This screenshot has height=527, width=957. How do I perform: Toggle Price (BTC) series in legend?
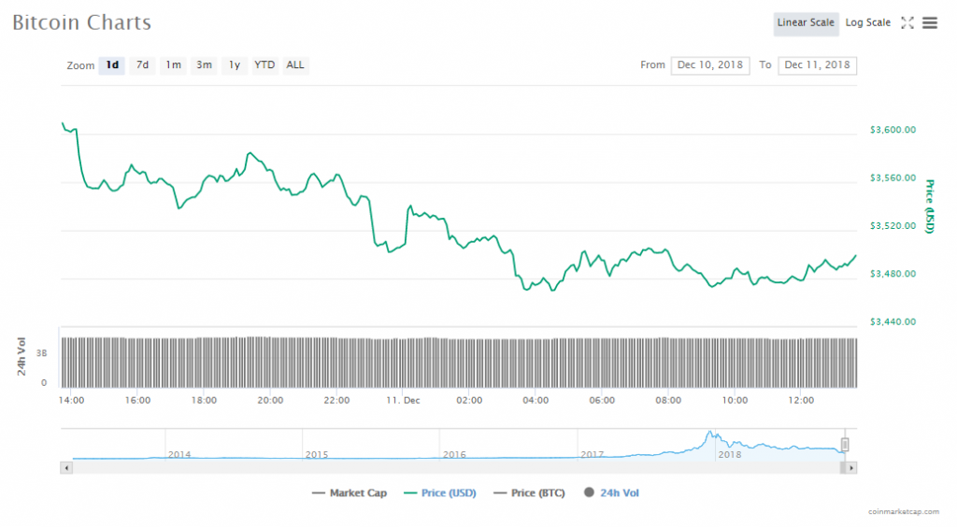[531, 492]
